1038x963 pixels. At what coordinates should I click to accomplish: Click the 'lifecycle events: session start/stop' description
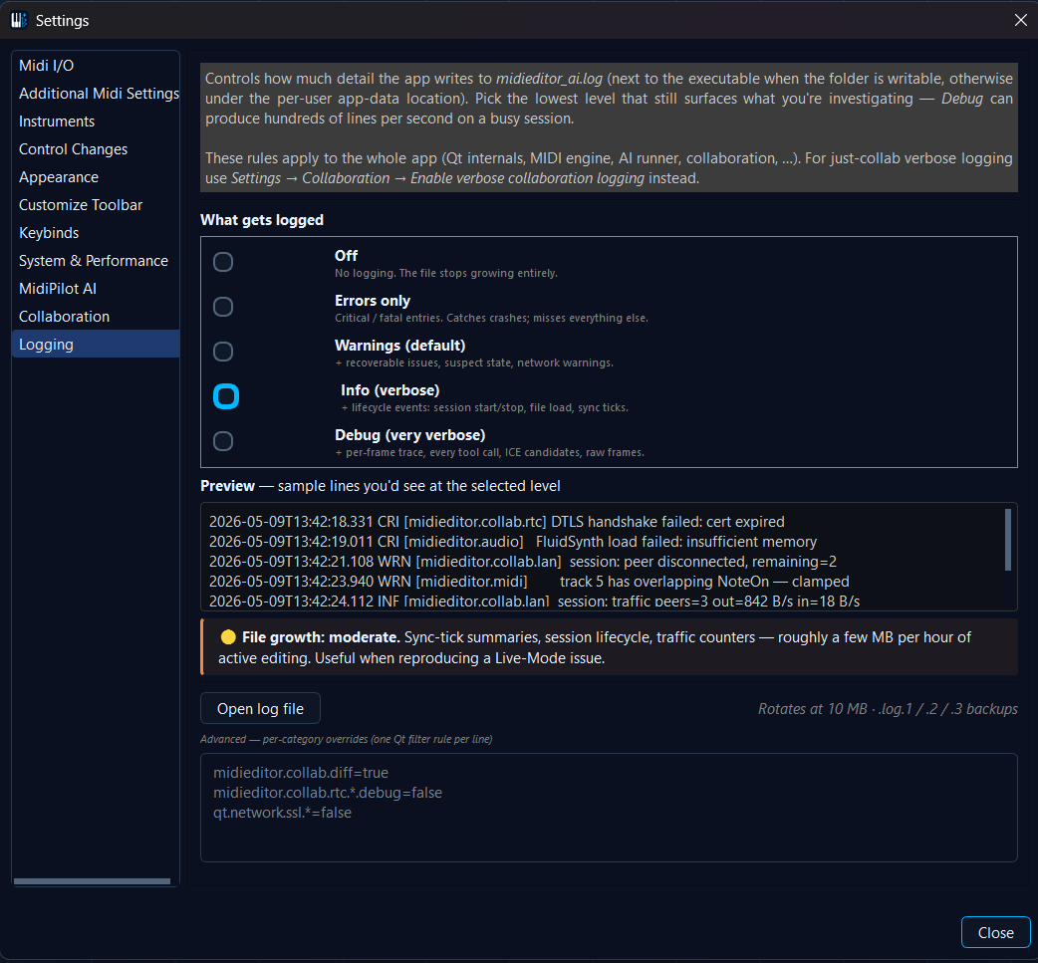pos(484,407)
